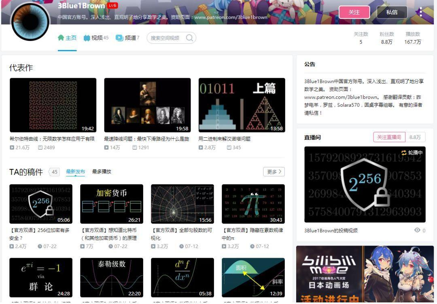The image size is (437, 304).
Task: Select the 最新发布 sort tab
Action: point(76,171)
